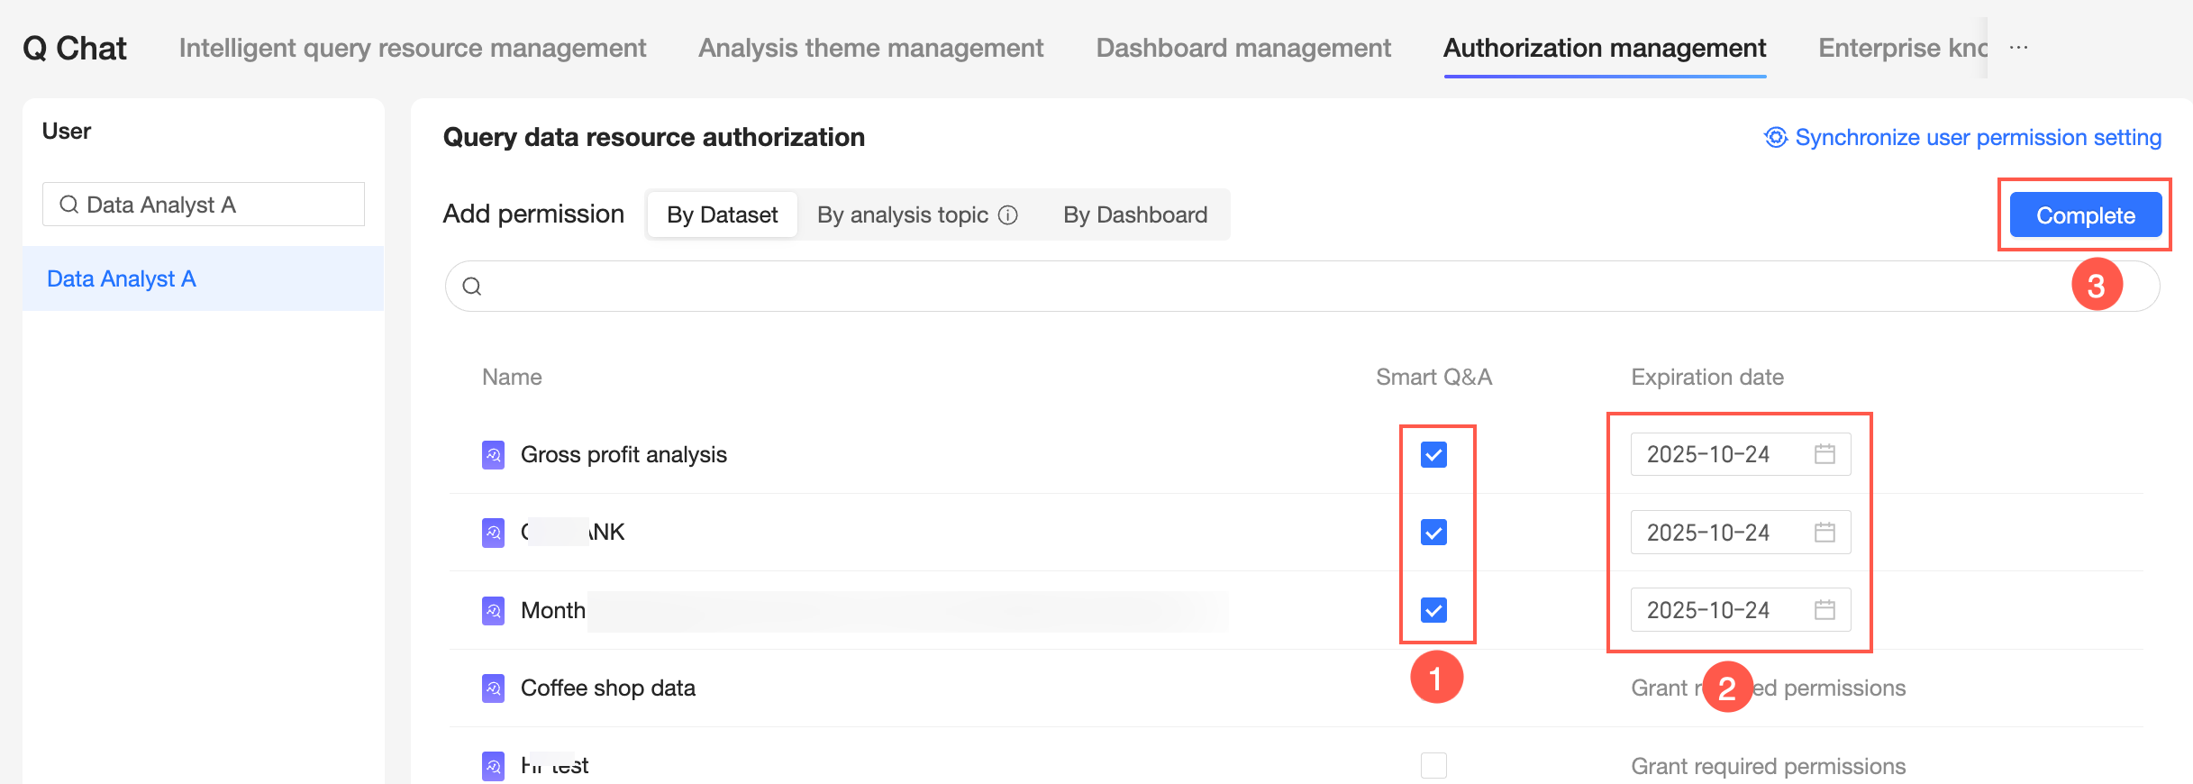Screen dimensions: 2193x784
Task: Click the Complete button
Action: pyautogui.click(x=2085, y=215)
